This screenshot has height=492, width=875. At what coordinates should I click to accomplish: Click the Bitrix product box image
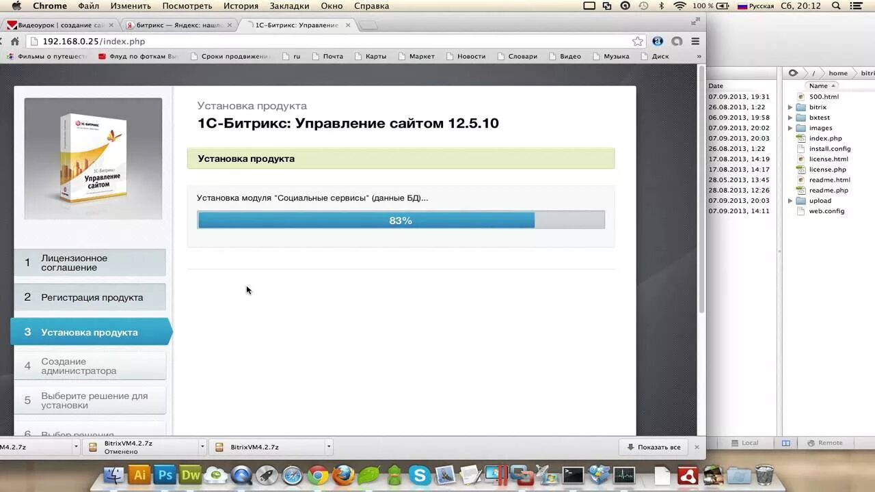click(x=93, y=159)
